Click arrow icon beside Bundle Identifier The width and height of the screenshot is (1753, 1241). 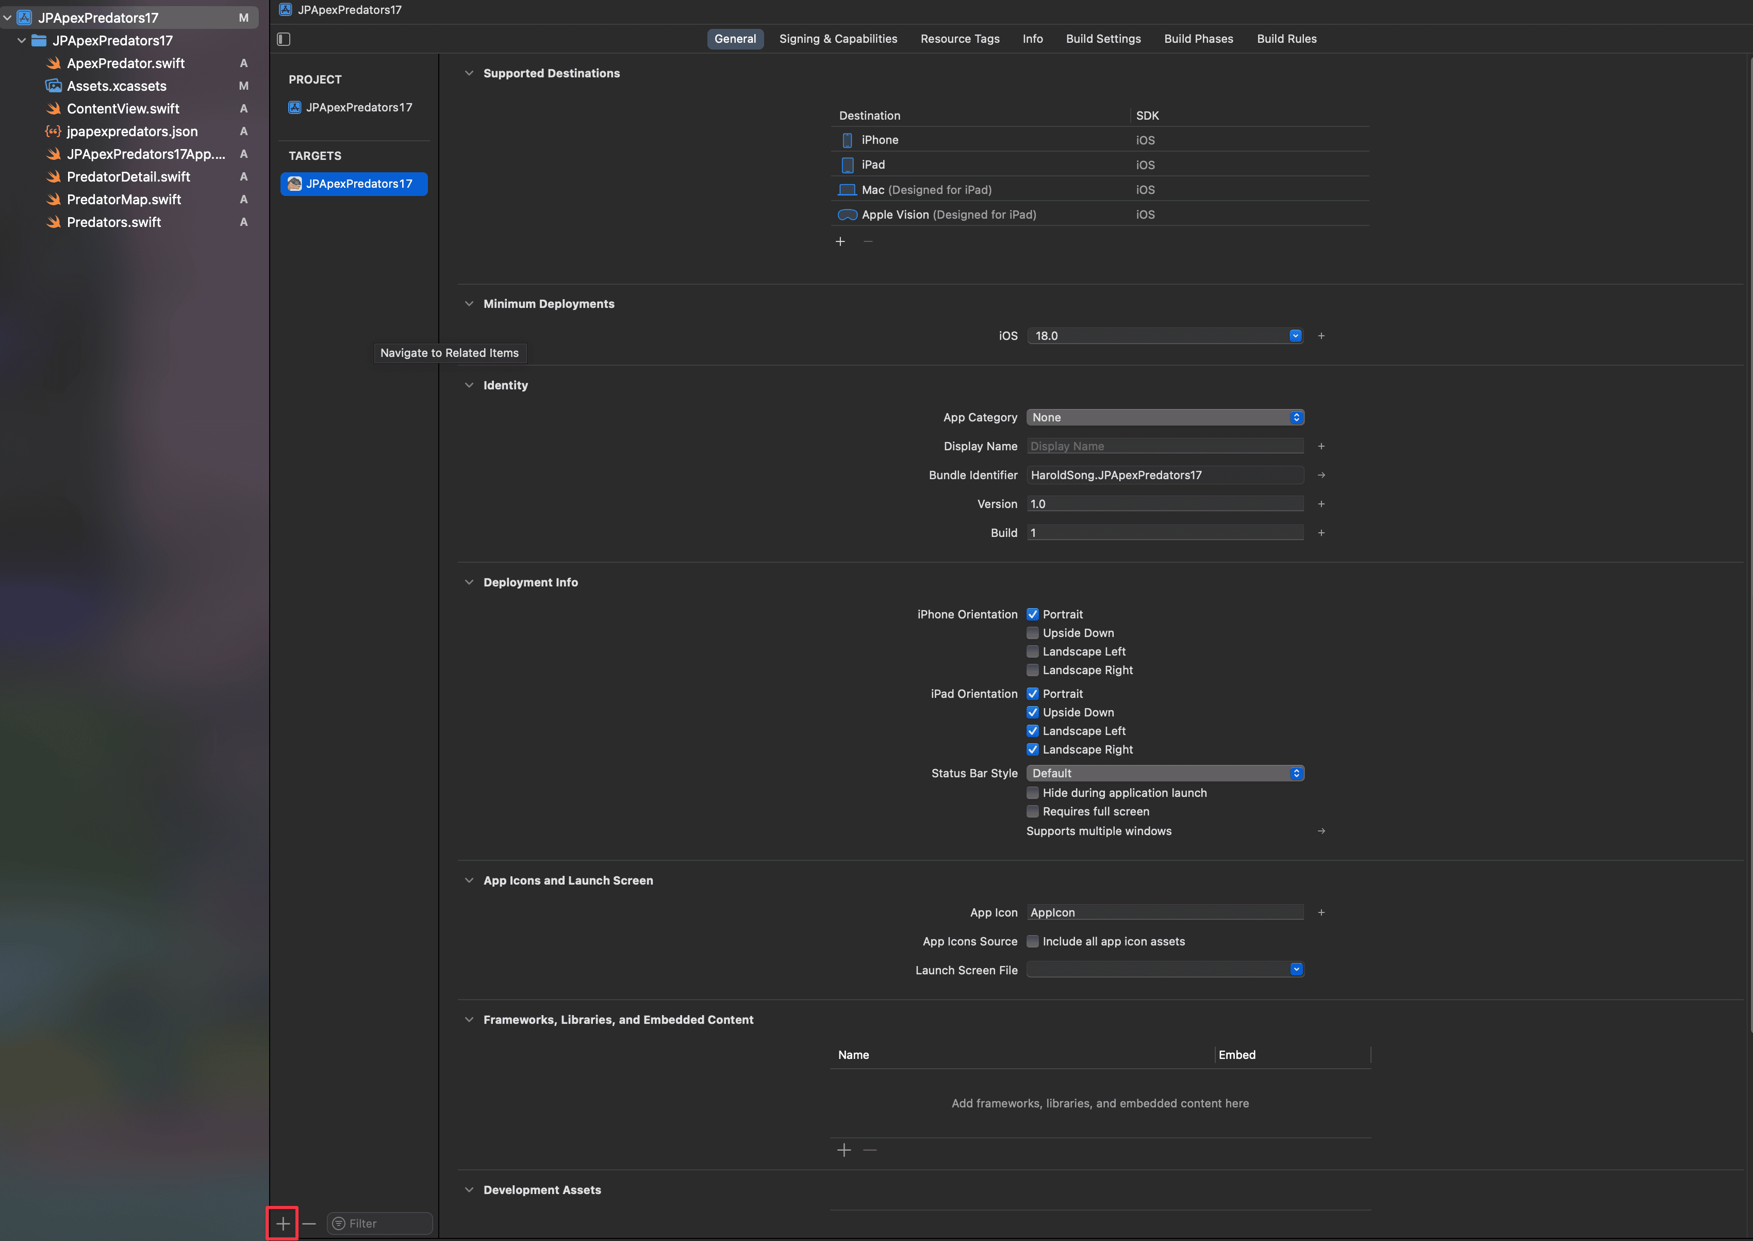1321,476
